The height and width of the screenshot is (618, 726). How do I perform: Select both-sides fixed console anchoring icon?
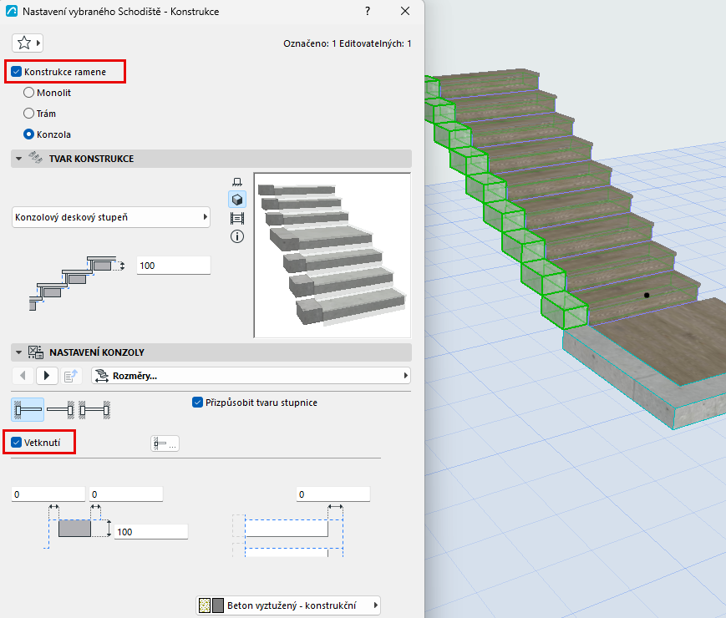[x=94, y=410]
